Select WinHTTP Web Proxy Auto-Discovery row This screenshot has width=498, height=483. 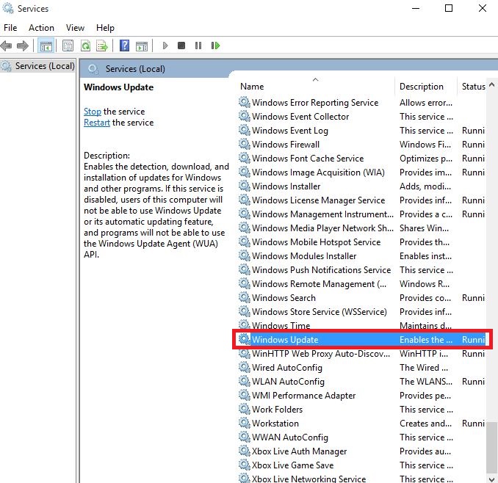(x=362, y=354)
